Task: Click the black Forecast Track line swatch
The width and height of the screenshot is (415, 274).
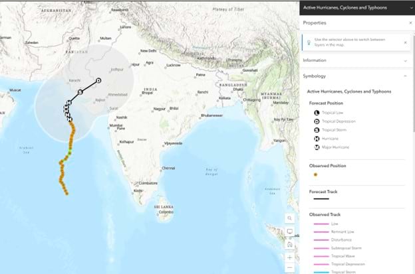Action: tap(321, 199)
